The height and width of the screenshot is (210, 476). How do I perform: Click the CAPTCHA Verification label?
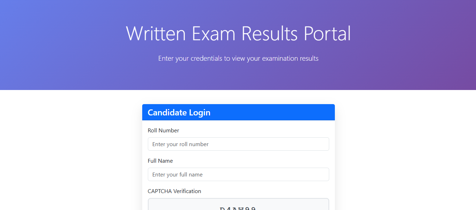174,191
